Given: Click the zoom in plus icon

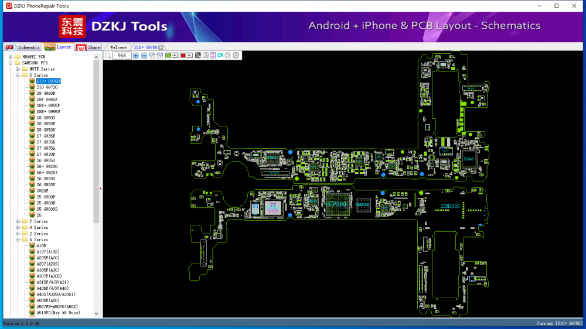Looking at the screenshot, I should (x=136, y=56).
